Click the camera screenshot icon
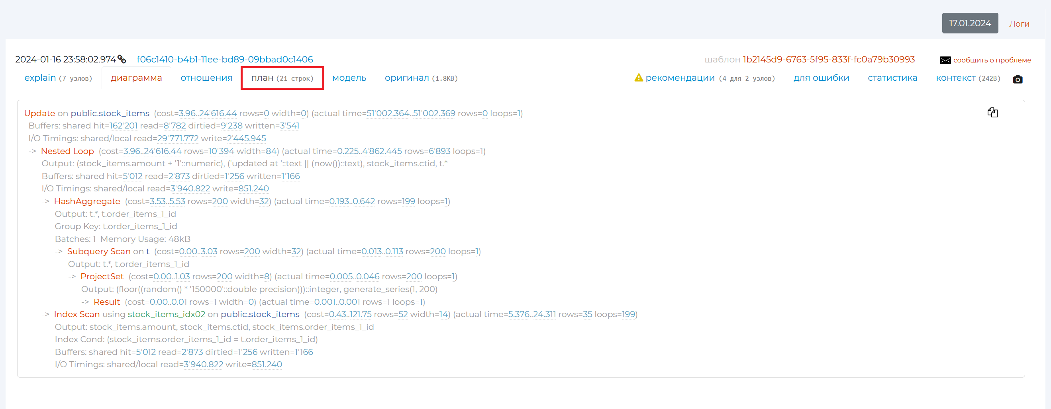Viewport: 1051px width, 409px height. tap(1018, 79)
